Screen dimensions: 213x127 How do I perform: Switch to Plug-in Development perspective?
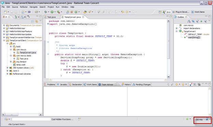pyautogui.click(x=181, y=12)
